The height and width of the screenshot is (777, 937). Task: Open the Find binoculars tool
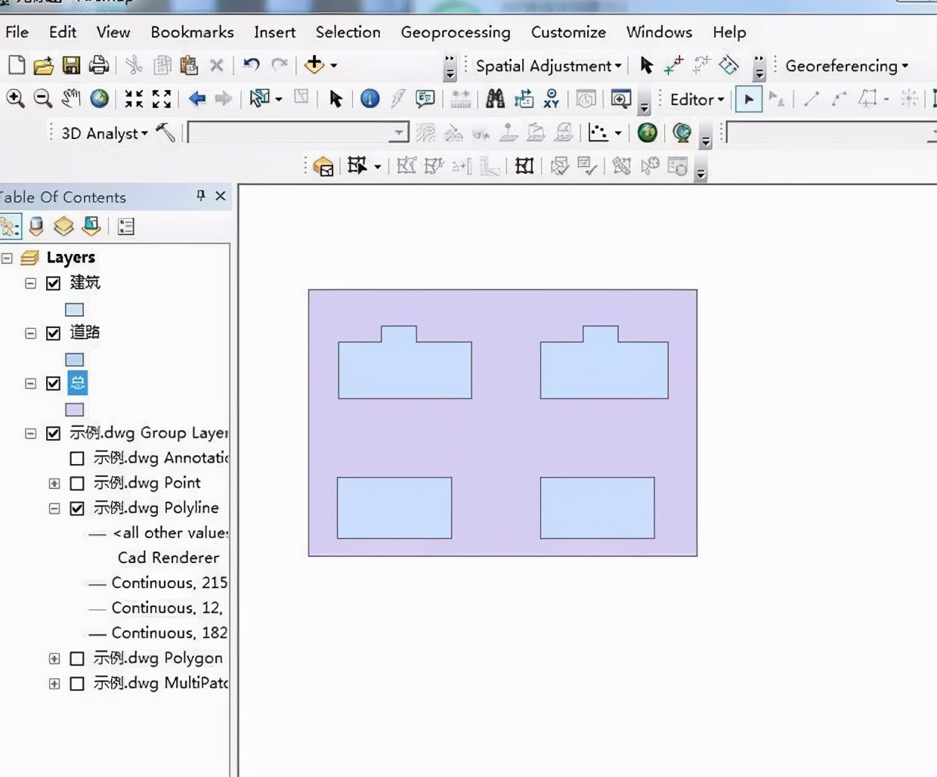click(x=495, y=99)
